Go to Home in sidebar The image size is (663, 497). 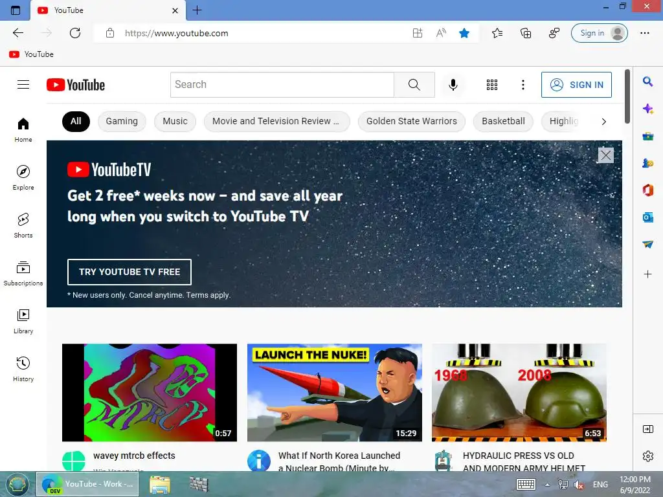pyautogui.click(x=23, y=130)
